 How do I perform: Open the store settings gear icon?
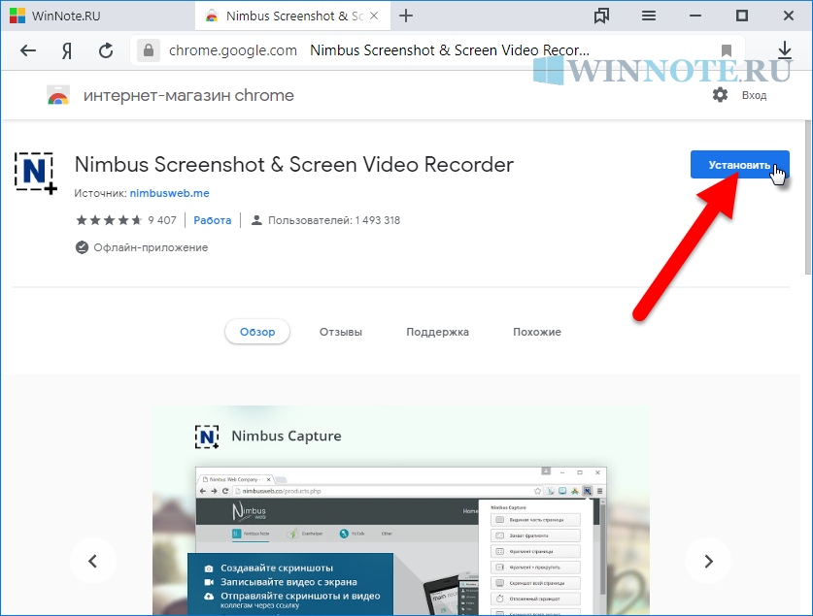coord(720,95)
